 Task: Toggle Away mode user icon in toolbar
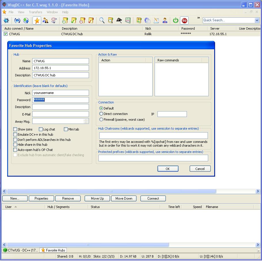click(165, 20)
